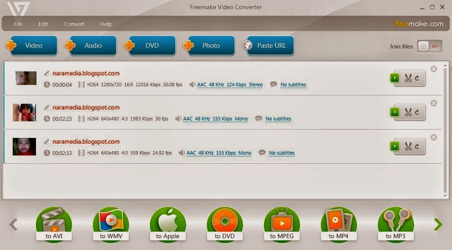Open scissors cut editor for 00:00:04 video

(x=408, y=78)
